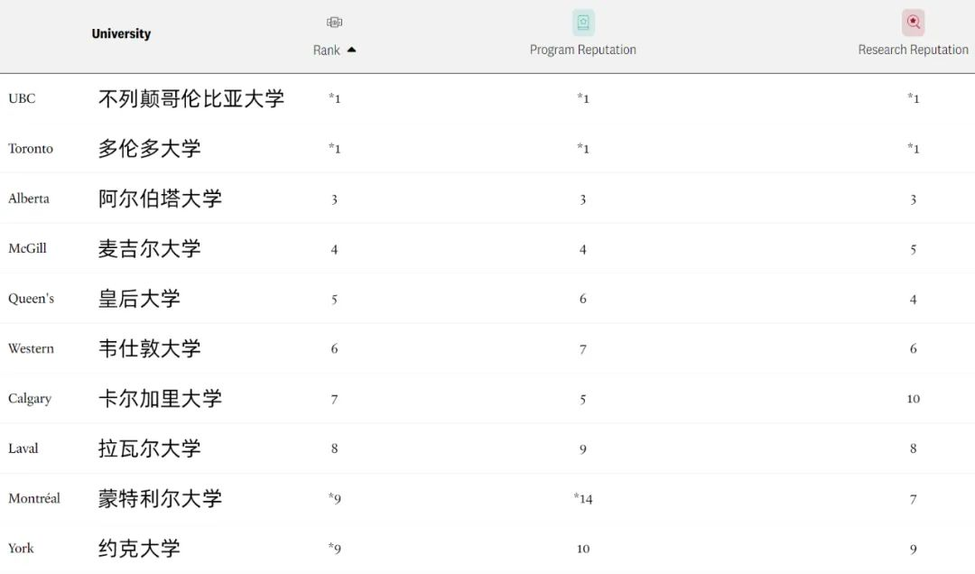Click the Program Reputation book icon

tap(583, 23)
